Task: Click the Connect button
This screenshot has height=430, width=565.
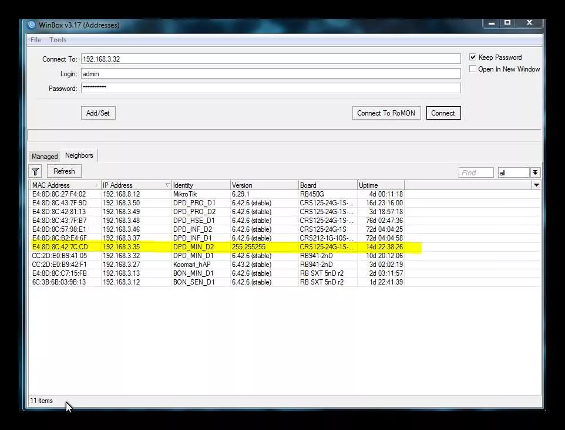Action: [x=443, y=113]
